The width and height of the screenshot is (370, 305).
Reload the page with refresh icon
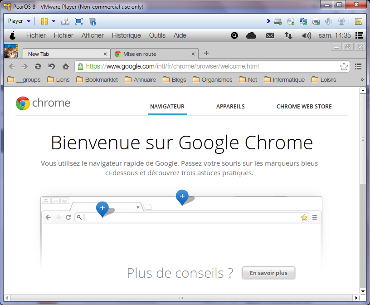[x=38, y=67]
